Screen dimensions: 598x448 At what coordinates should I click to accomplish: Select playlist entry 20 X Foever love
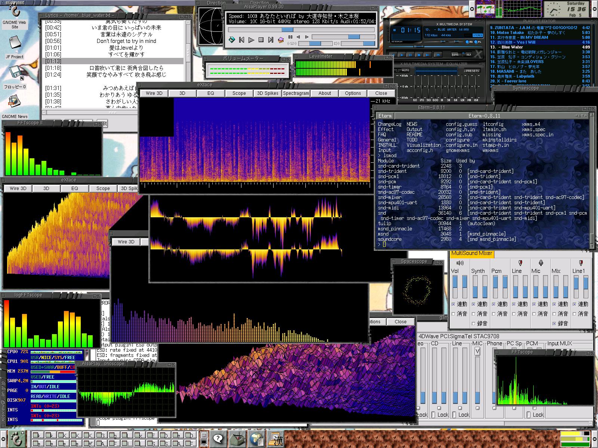pos(540,81)
